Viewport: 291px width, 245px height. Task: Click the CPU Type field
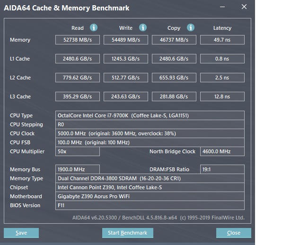150,115
